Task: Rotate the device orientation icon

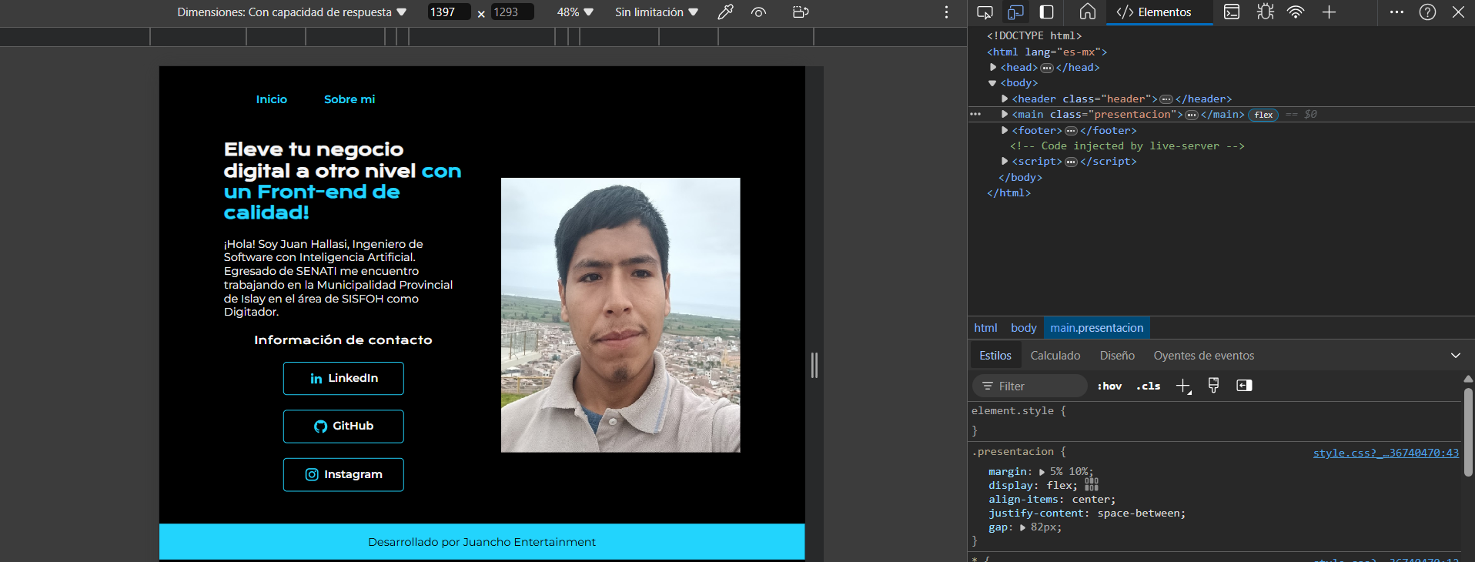Action: click(801, 12)
